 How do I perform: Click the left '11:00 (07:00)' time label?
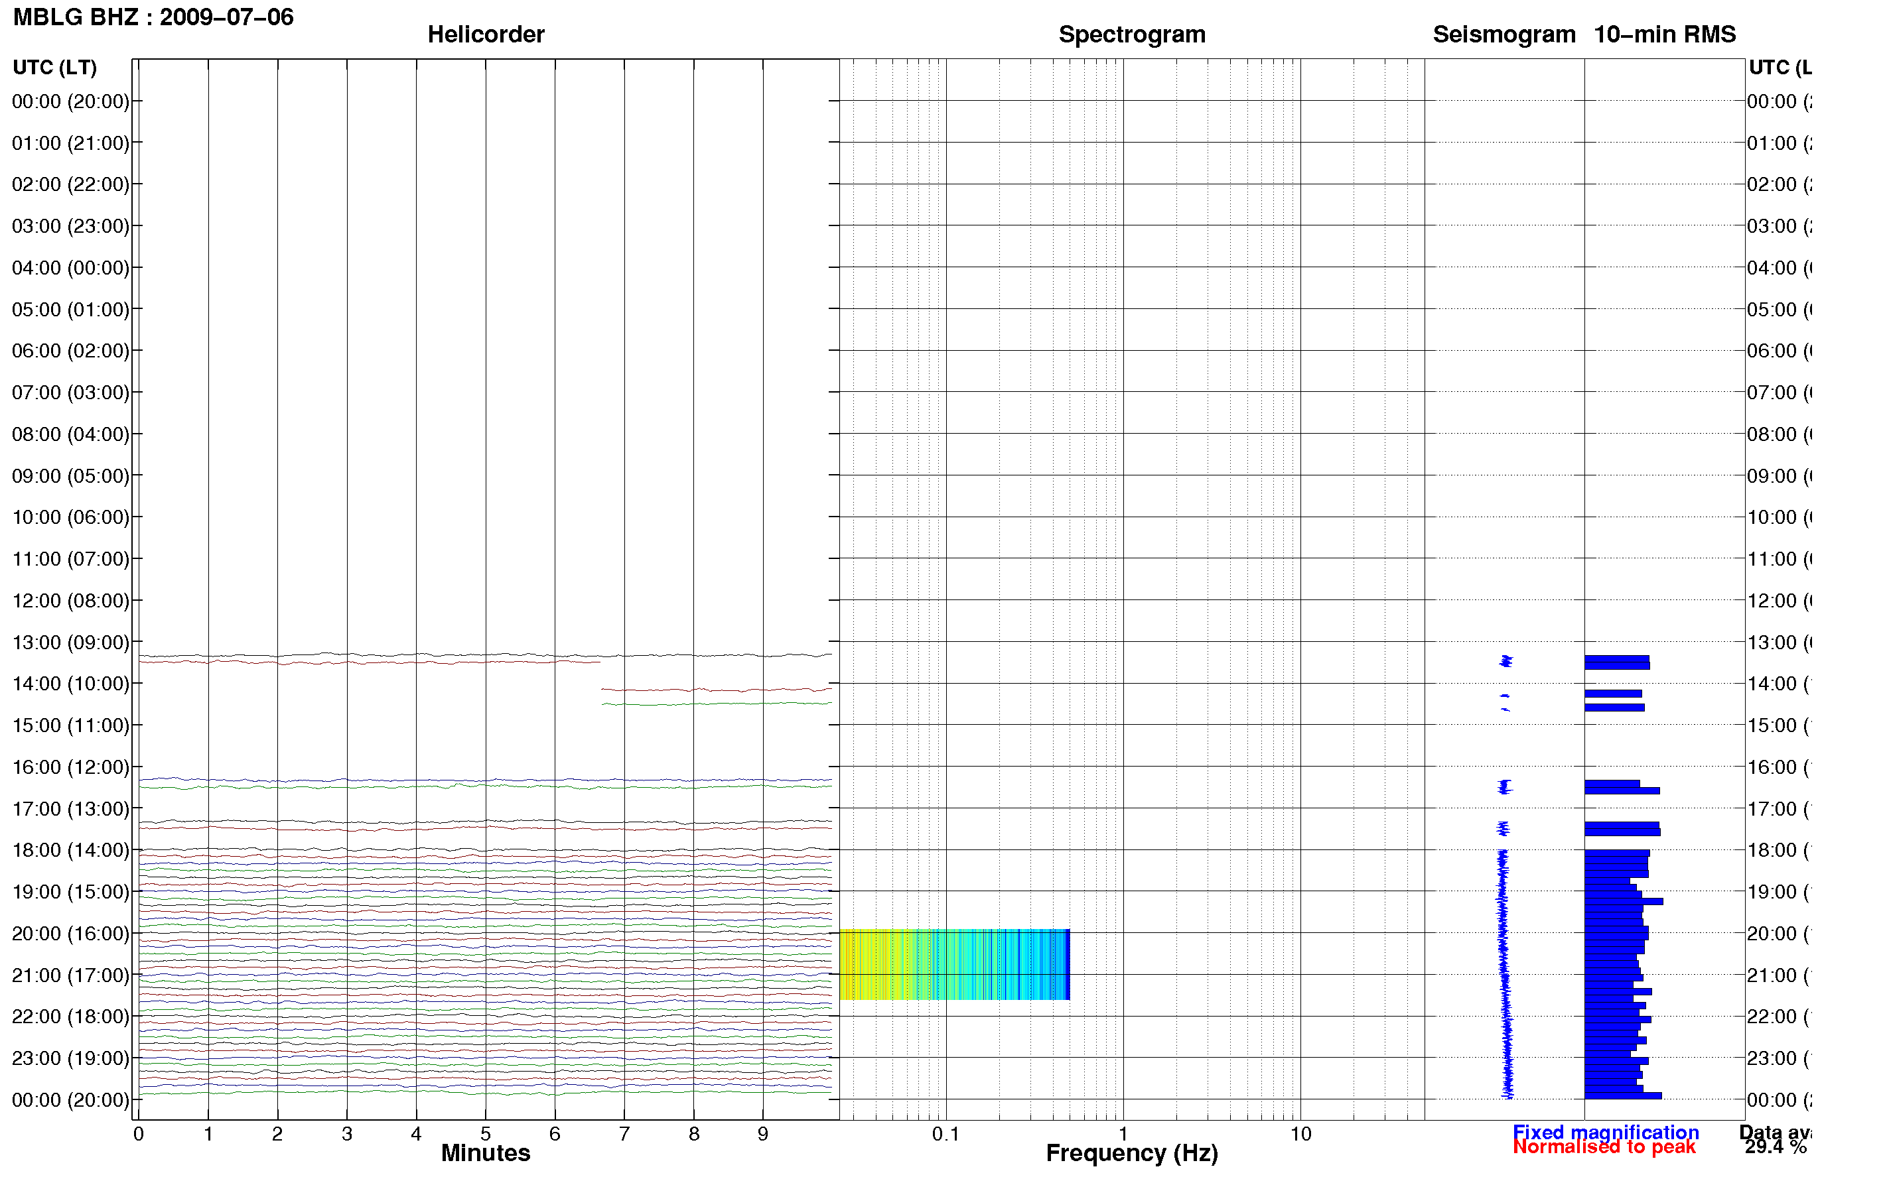(x=70, y=559)
